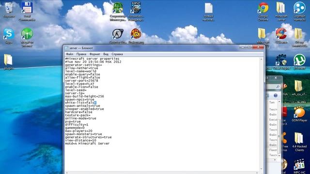Open the Правка menu in Notepad
Viewport: 310px width, 174px height.
pyautogui.click(x=81, y=54)
